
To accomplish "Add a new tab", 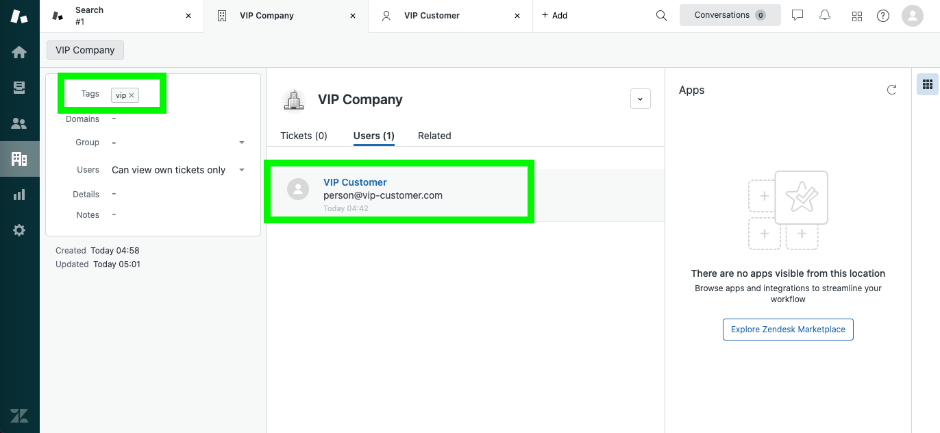I will click(555, 16).
